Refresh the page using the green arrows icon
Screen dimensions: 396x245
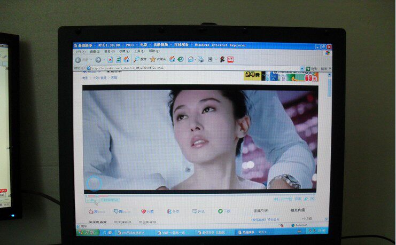(x=118, y=60)
